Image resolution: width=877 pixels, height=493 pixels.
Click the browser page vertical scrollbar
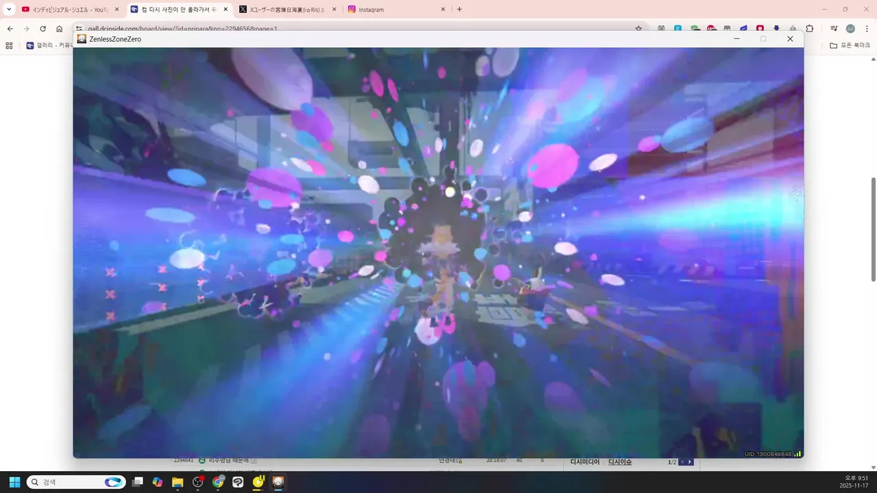click(x=873, y=229)
